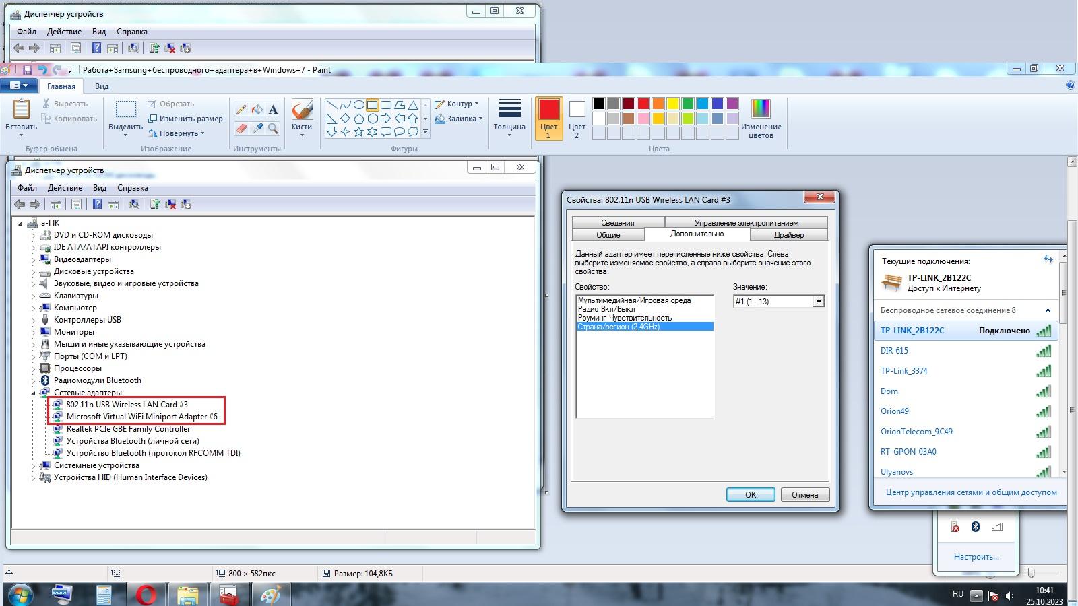1078x606 pixels.
Task: Open Изменение цветов color editor
Action: tap(761, 119)
